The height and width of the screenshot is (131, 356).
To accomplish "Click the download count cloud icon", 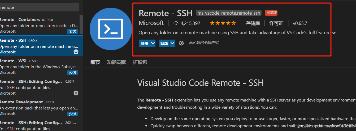I will coord(176,23).
